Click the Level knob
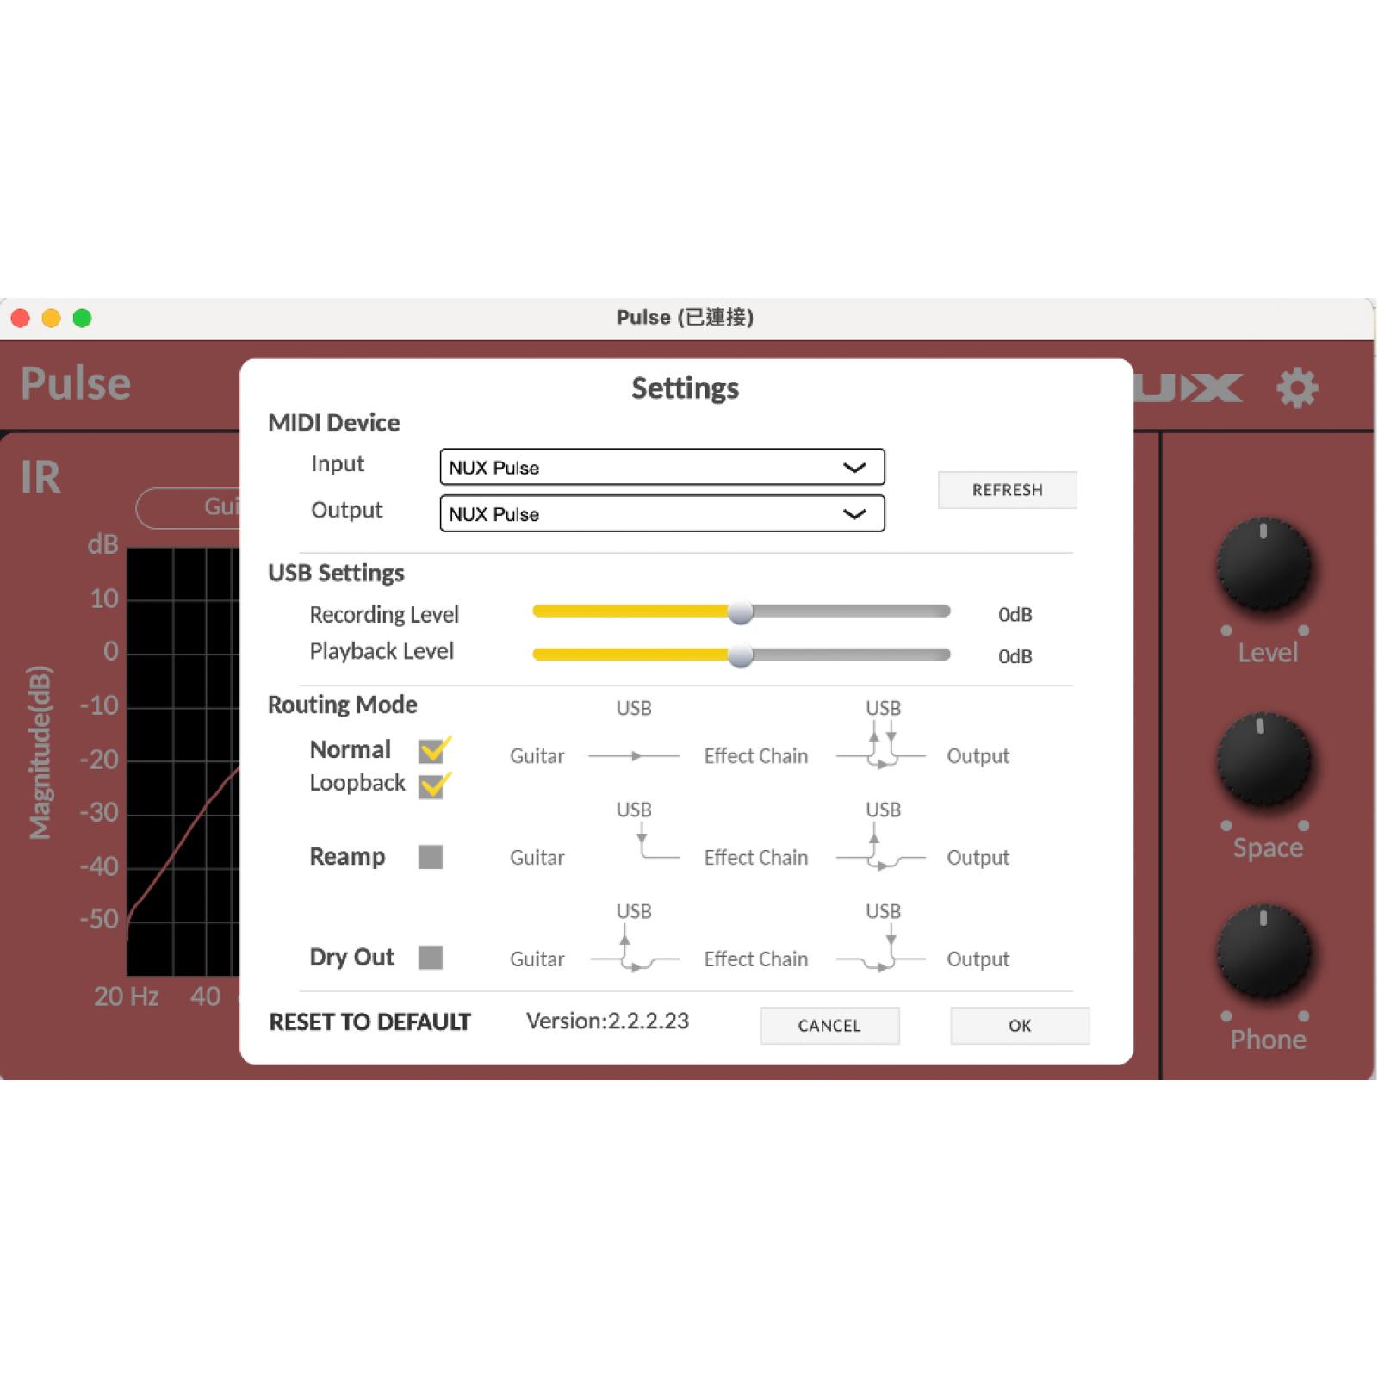This screenshot has height=1378, width=1378. 1263,565
